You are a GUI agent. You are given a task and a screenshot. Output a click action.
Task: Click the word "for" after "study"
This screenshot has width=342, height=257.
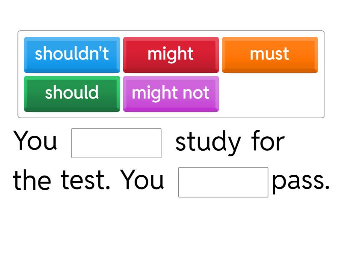[268, 141]
